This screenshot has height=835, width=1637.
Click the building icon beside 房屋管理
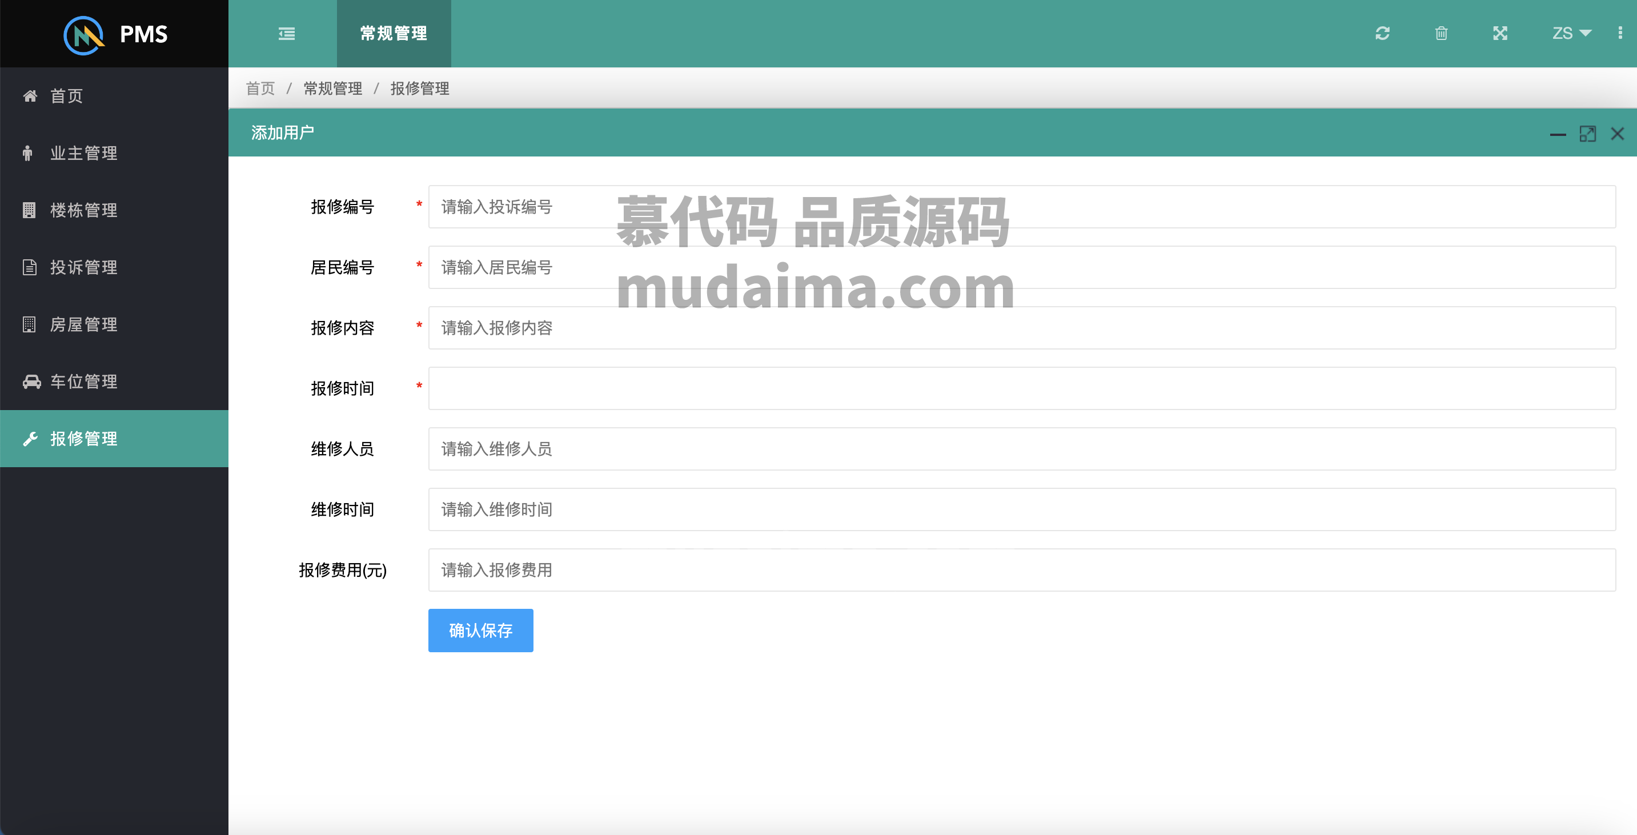pos(29,325)
